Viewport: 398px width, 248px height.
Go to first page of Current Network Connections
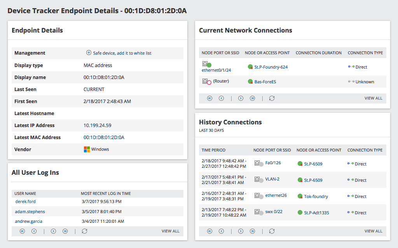point(210,98)
